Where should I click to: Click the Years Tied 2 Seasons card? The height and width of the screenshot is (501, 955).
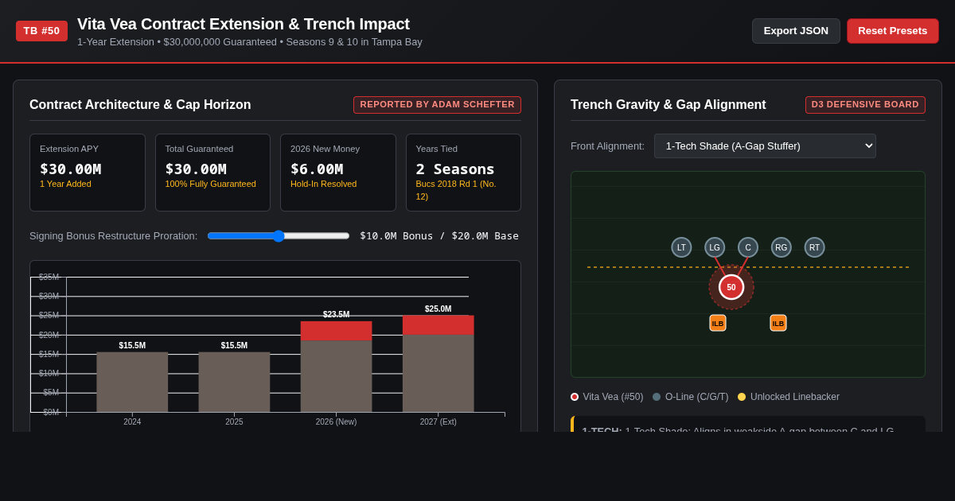click(x=463, y=173)
